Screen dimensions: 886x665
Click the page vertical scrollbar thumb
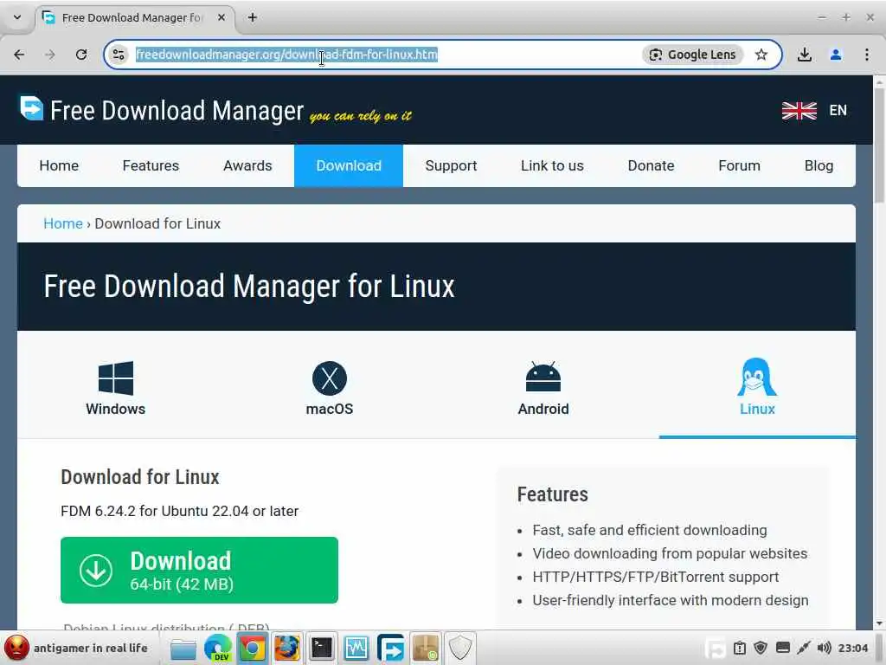[x=879, y=145]
